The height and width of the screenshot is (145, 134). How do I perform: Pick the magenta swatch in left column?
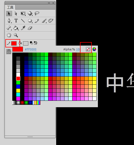(x=18, y=99)
